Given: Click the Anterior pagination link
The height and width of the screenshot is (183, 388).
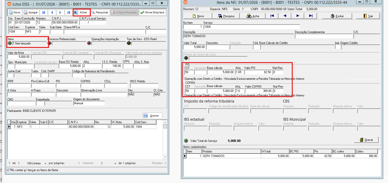Looking at the screenshot, I should [86, 163].
